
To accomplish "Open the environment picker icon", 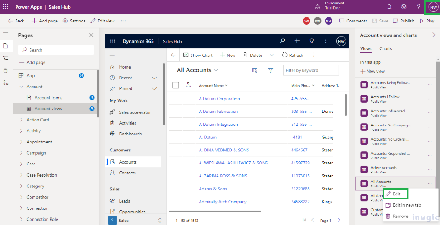I will coord(318,7).
